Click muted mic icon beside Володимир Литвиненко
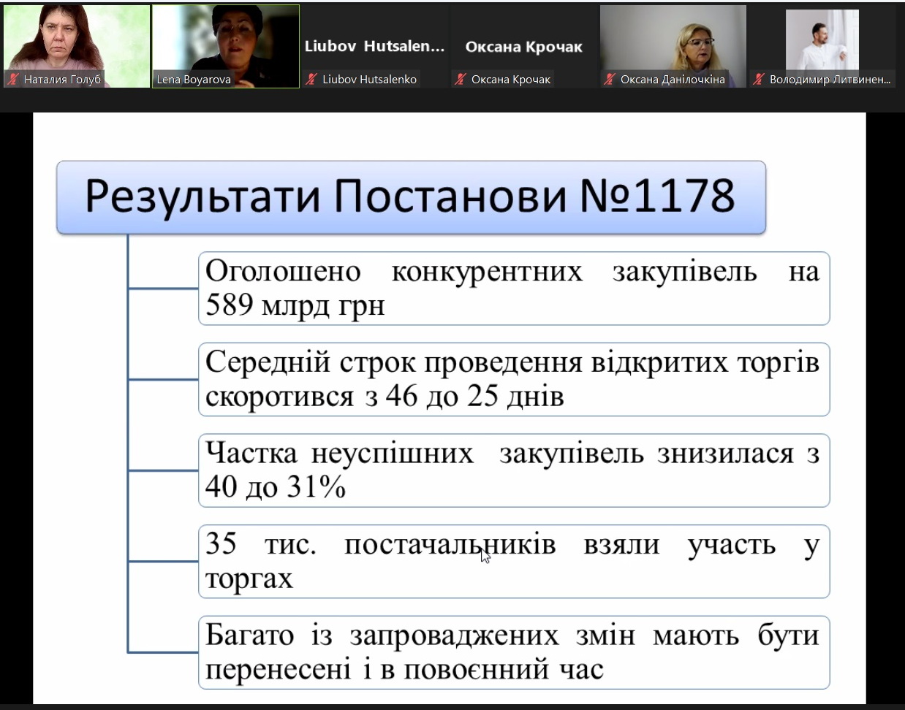 click(759, 80)
